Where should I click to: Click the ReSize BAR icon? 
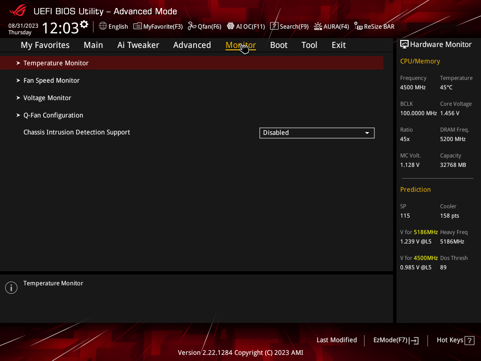coord(358,26)
